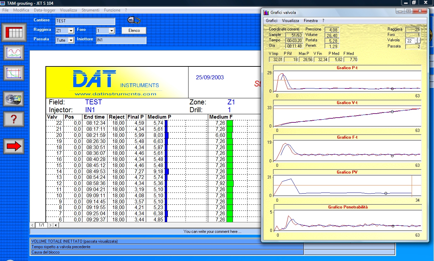Image resolution: width=434 pixels, height=261 pixels.
Task: Increase the Valvola value with the spinner
Action: pos(420,39)
